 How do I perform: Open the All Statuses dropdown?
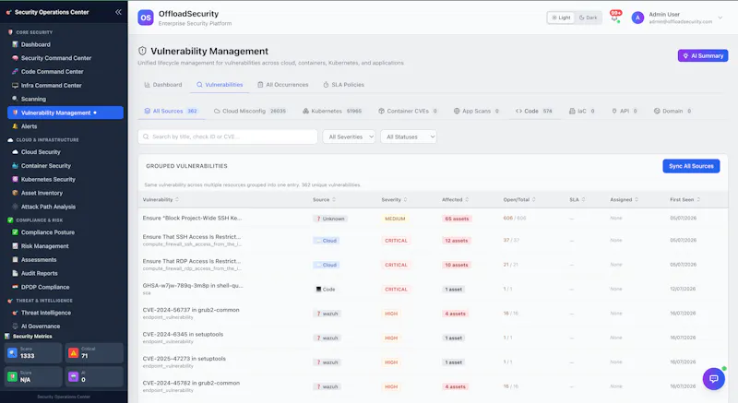[409, 136]
